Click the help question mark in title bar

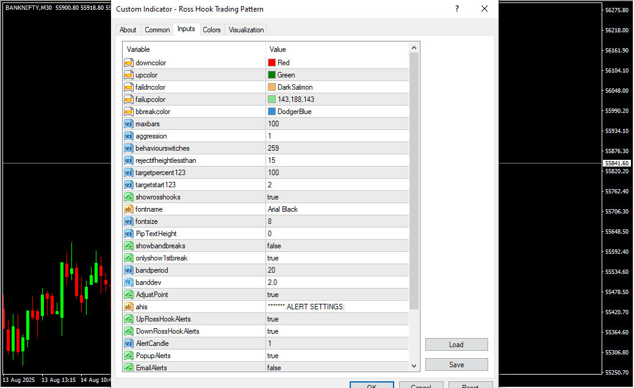(457, 9)
